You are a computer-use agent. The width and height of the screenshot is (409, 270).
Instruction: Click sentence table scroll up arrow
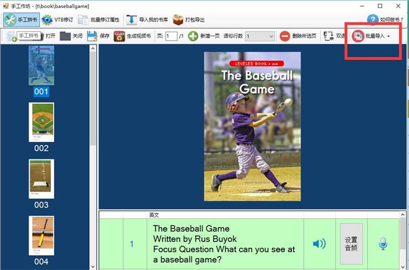point(402,215)
